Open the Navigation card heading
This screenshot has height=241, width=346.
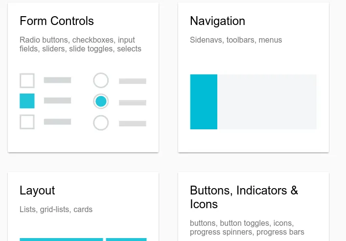pyautogui.click(x=217, y=21)
